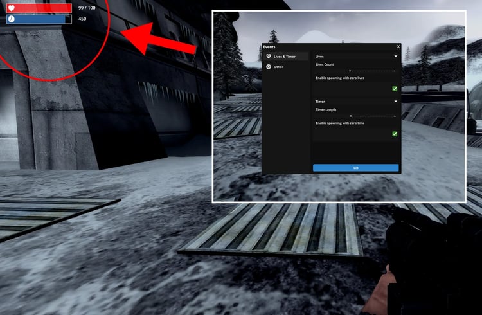Click the blue timer bar

(x=39, y=19)
